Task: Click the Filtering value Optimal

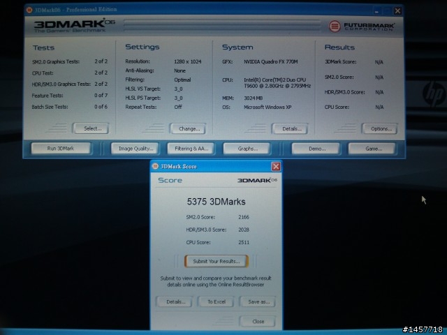Action: 182,80
